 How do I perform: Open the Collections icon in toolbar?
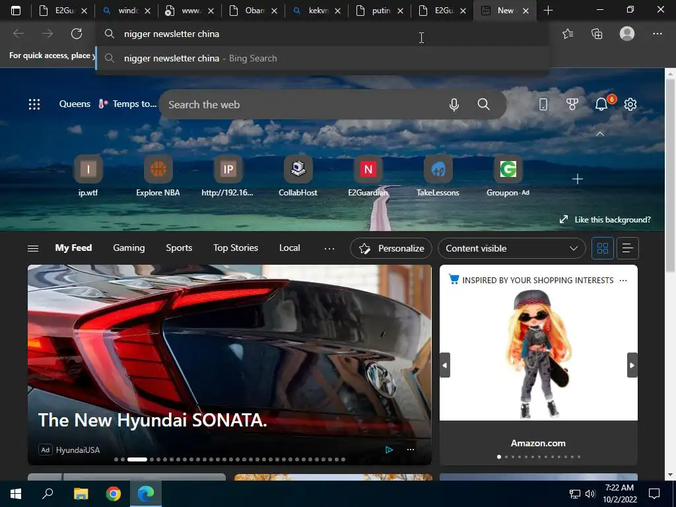click(x=597, y=34)
